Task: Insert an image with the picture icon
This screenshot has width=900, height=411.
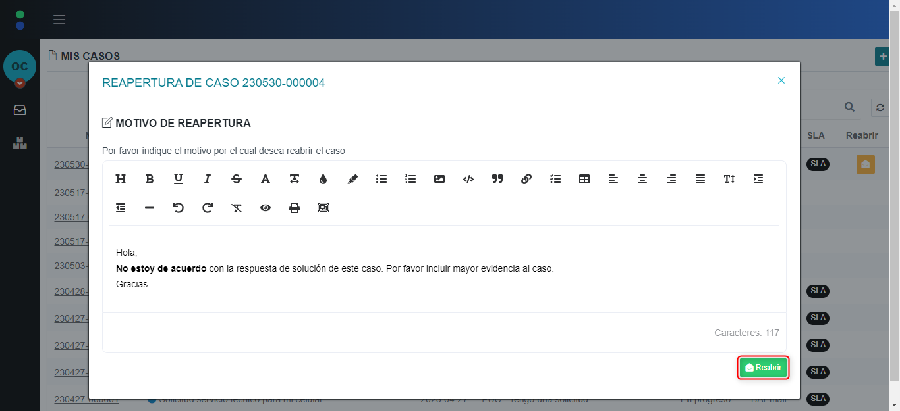Action: 439,179
